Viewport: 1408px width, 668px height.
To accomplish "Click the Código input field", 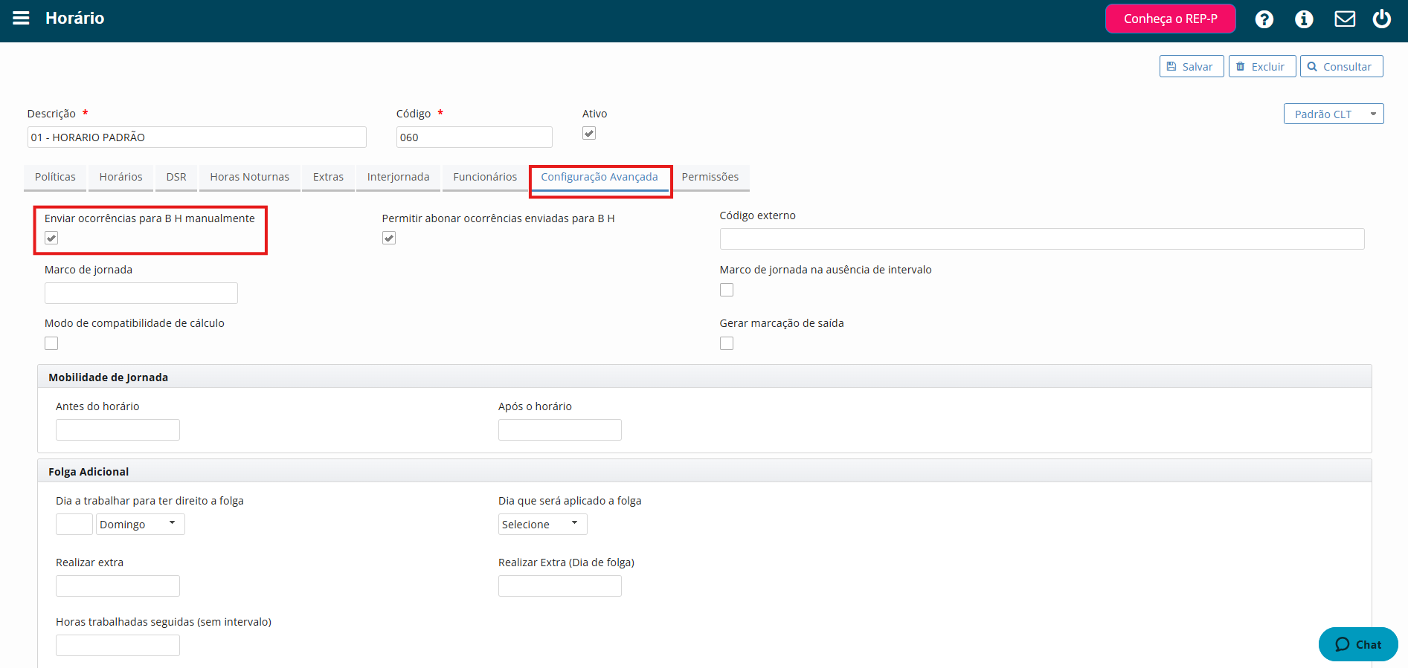I will tap(475, 137).
